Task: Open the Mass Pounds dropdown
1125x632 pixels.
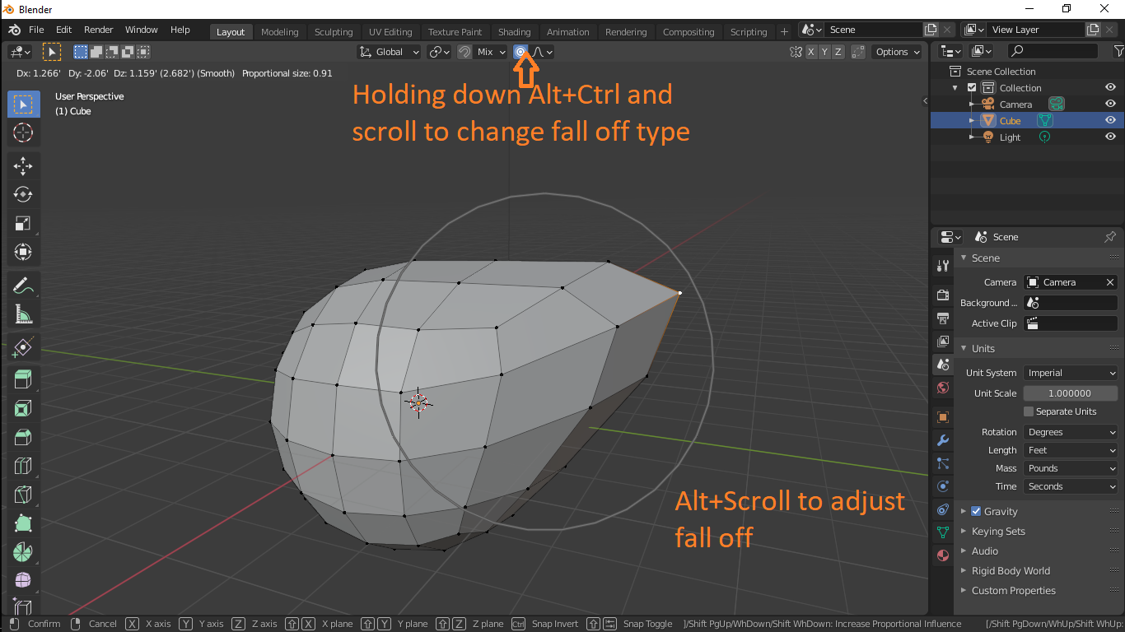Action: point(1071,468)
